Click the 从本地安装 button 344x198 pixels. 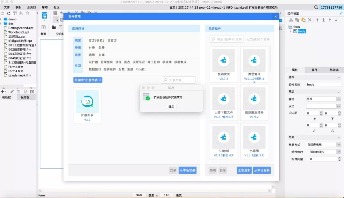pos(188,170)
